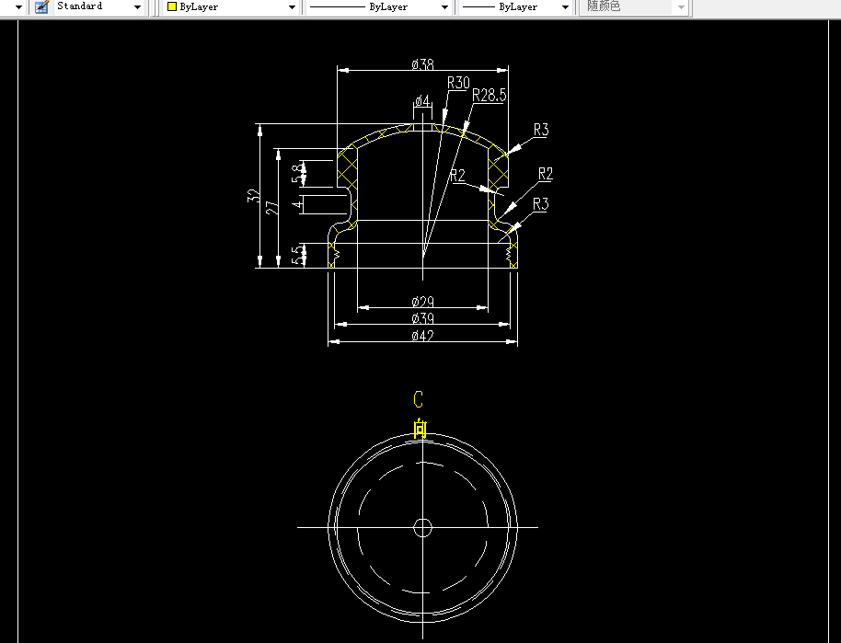Open the Standard style dropdown

coord(137,7)
